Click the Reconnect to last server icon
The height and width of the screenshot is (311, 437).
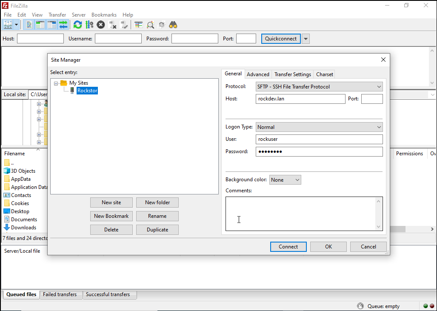124,25
